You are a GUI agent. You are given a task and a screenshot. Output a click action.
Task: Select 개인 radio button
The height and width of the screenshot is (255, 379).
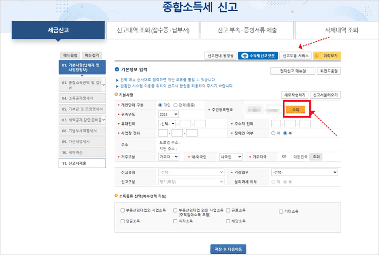click(x=160, y=105)
